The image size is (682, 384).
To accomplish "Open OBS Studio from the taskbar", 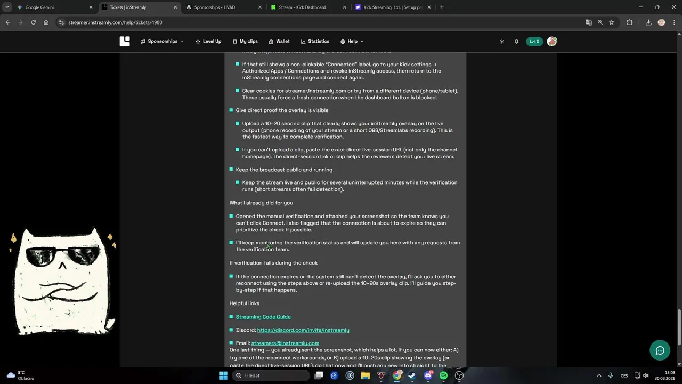I will point(459,375).
